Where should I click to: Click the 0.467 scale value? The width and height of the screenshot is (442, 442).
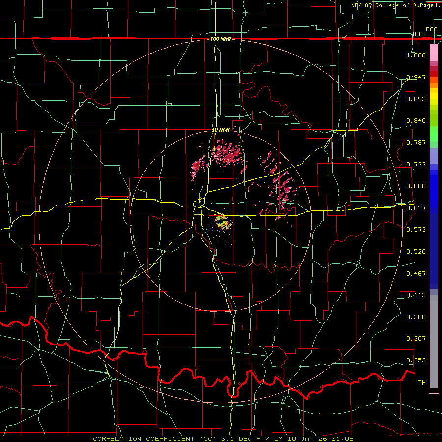(416, 273)
